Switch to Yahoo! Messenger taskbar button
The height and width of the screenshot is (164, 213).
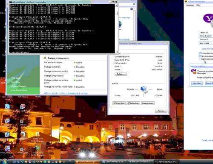click(87, 161)
